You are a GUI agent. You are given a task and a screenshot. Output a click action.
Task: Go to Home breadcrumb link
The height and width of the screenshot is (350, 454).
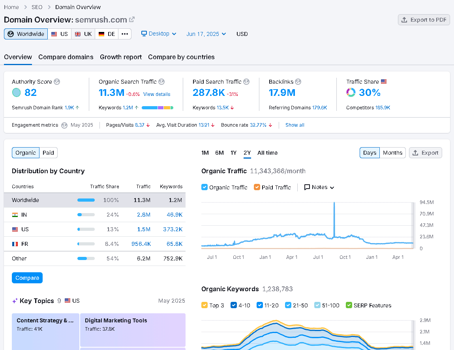click(x=11, y=7)
